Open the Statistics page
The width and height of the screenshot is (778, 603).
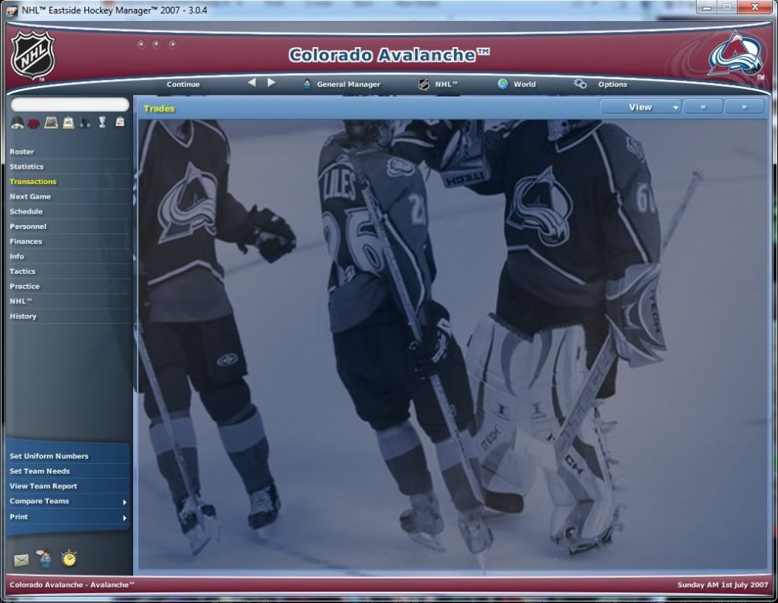pos(69,167)
